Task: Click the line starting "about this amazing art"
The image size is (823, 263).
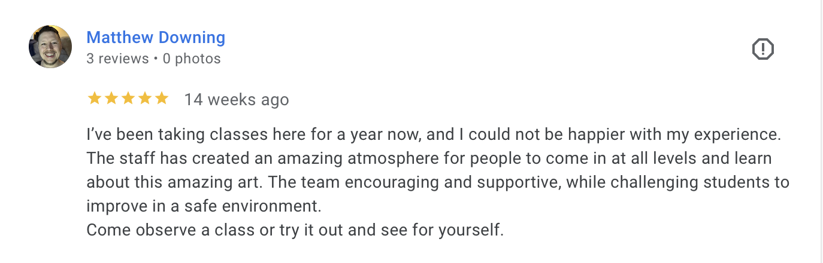Action: pyautogui.click(x=437, y=182)
